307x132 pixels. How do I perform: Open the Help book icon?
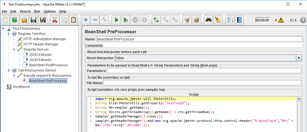[x=239, y=20]
